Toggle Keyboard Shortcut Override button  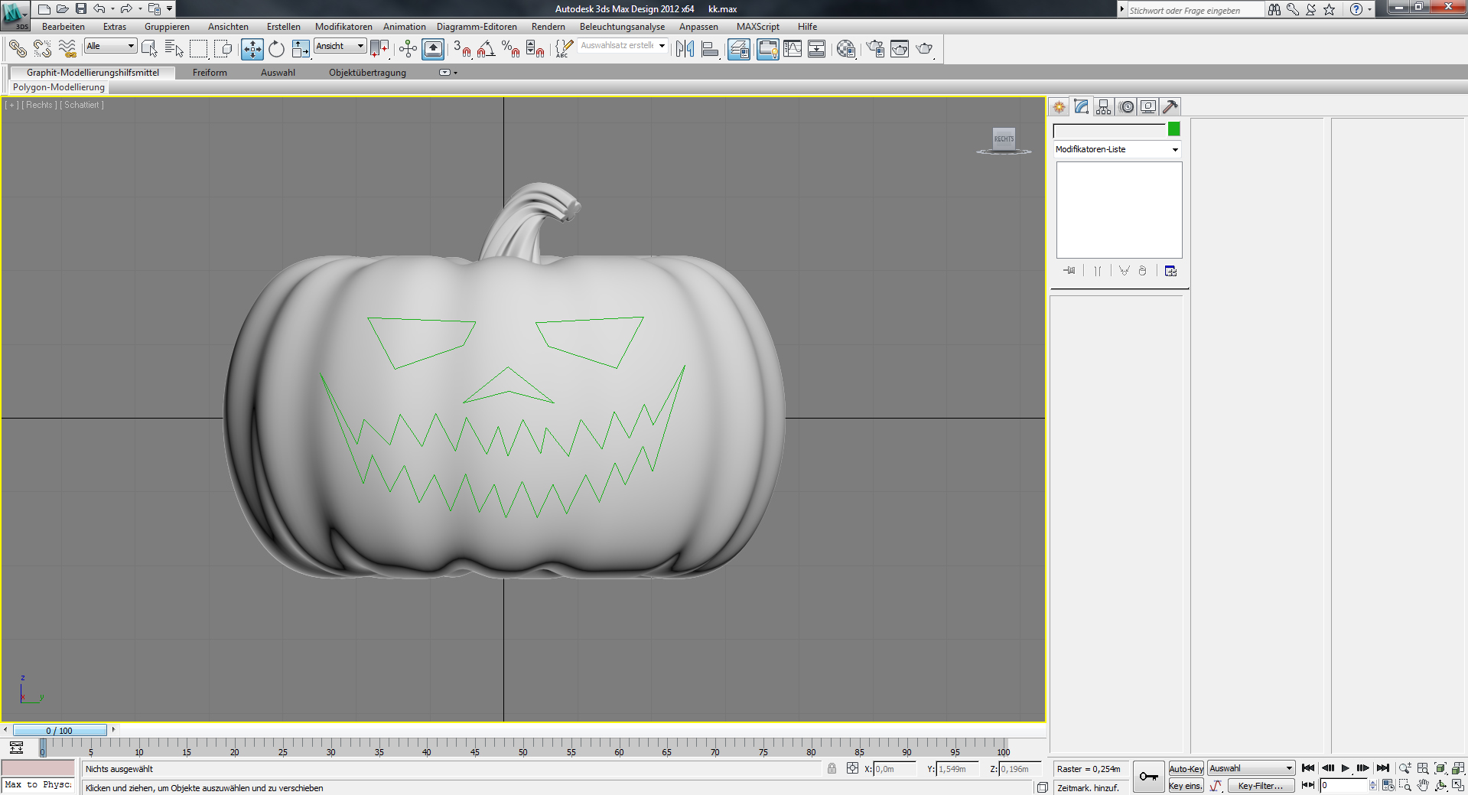click(x=433, y=49)
